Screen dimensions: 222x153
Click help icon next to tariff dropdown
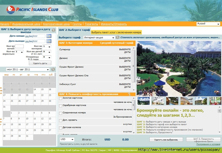click(118, 37)
